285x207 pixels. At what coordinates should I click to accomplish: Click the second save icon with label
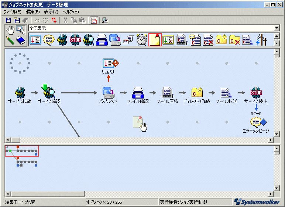[x=17, y=20]
